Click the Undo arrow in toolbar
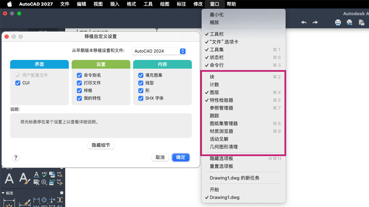 click(x=304, y=22)
